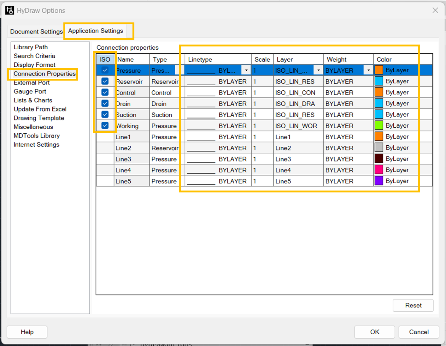
Task: Click the Name column header
Action: [x=132, y=59]
